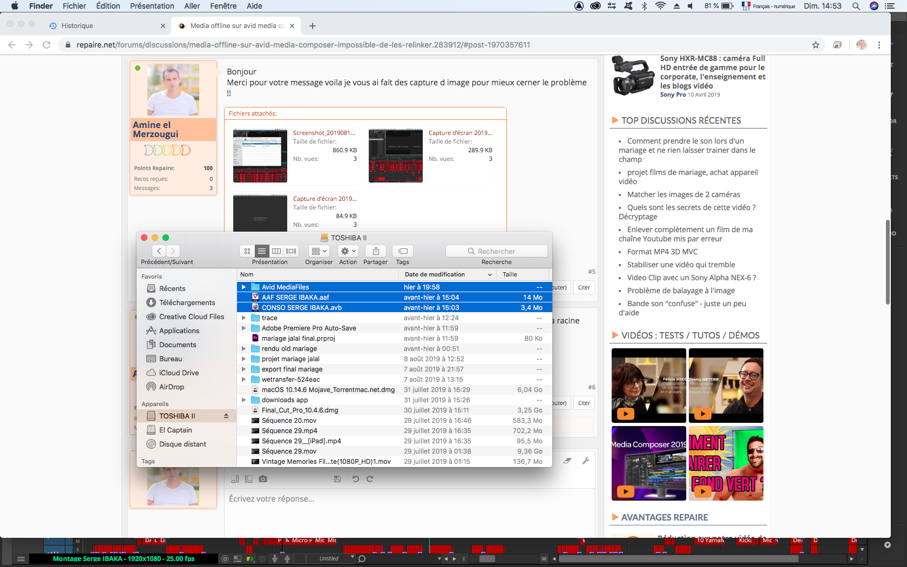Viewport: 907px width, 567px height.
Task: Open the Action gear dropdown
Action: pos(348,251)
